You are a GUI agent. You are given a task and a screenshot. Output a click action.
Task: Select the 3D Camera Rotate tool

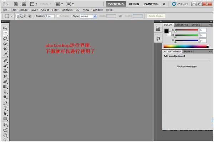[5, 130]
